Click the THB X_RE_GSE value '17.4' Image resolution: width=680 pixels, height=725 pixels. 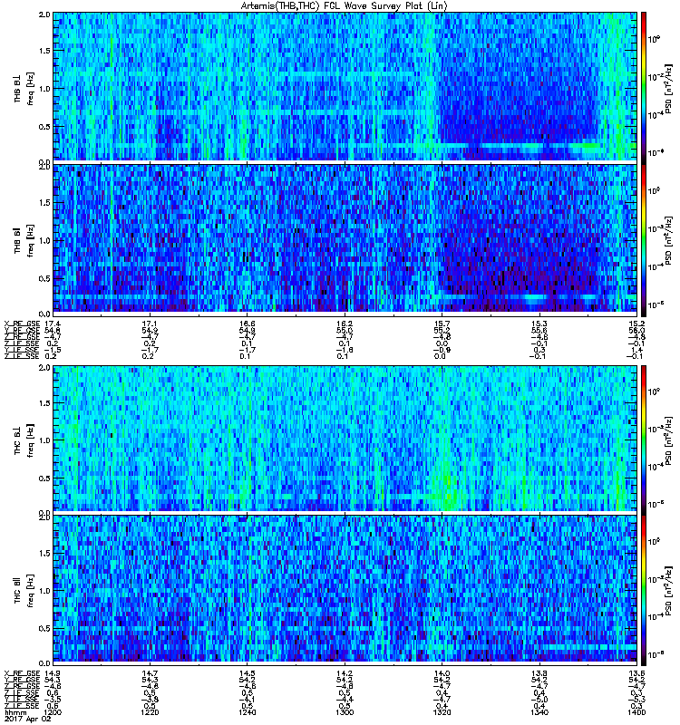52,324
